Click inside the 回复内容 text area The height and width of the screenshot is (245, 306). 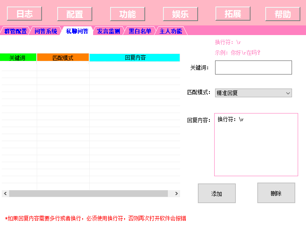click(256, 145)
